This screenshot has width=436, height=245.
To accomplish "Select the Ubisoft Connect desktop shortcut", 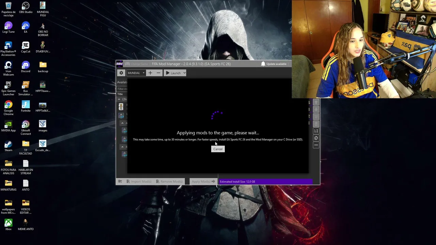I will point(26,128).
